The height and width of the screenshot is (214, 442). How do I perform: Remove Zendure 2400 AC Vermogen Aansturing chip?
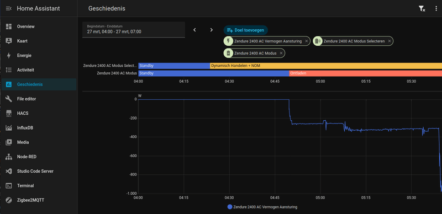coord(307,41)
